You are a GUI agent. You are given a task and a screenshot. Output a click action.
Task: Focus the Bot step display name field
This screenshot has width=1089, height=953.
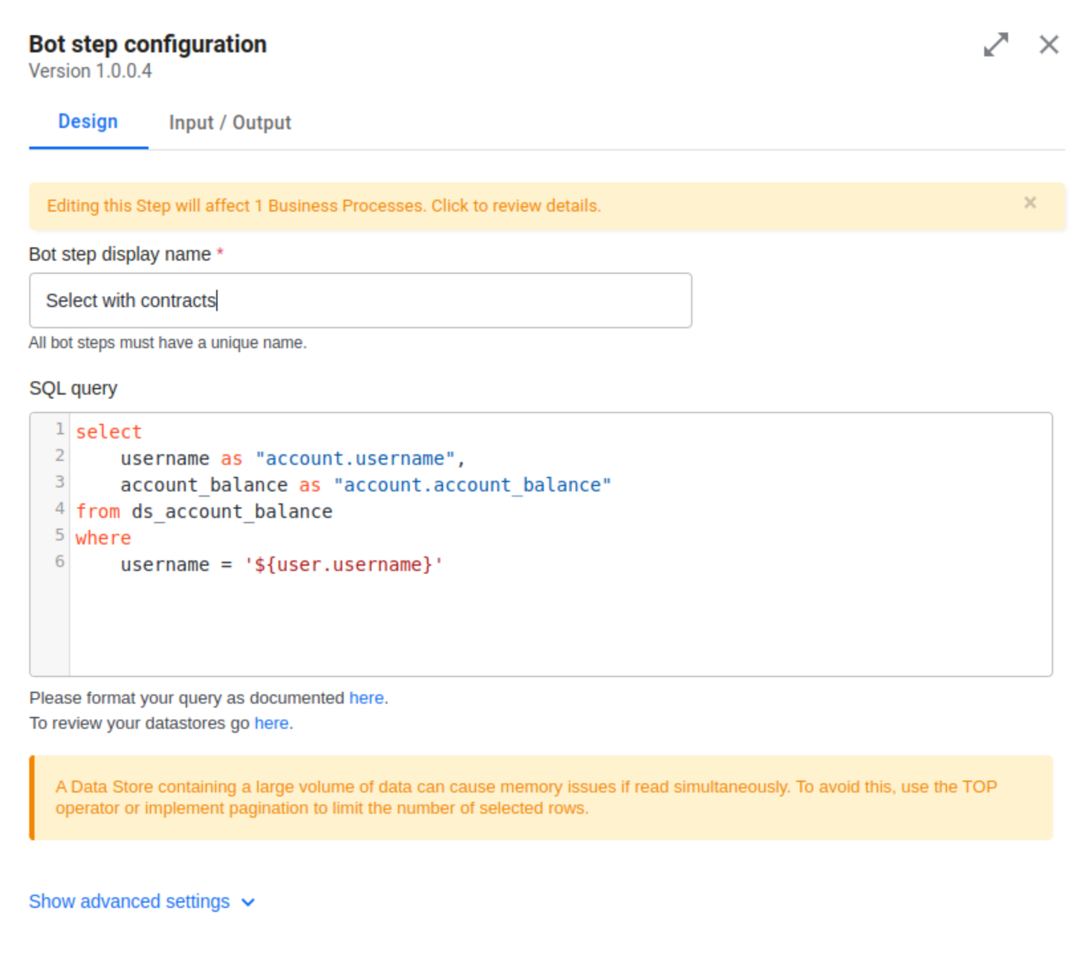point(360,300)
